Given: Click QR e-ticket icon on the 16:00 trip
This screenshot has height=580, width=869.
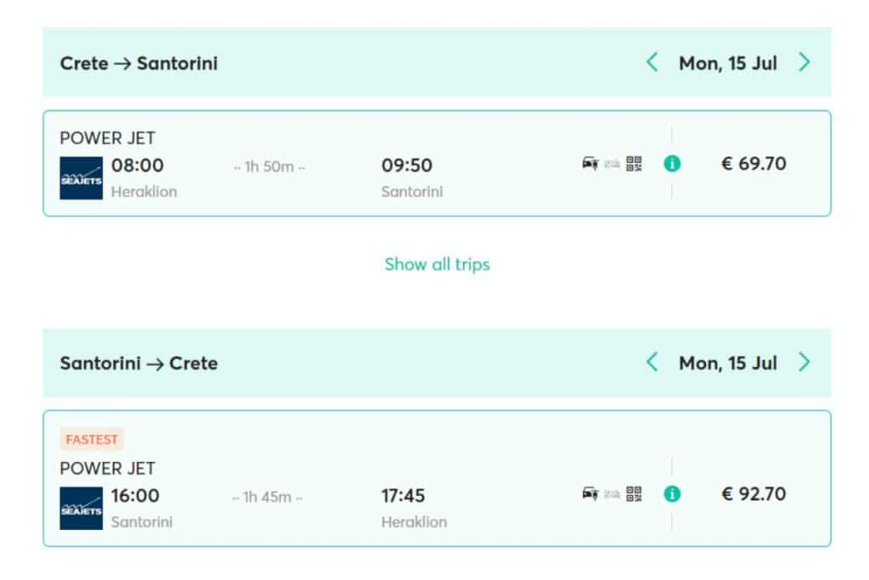Looking at the screenshot, I should (634, 493).
